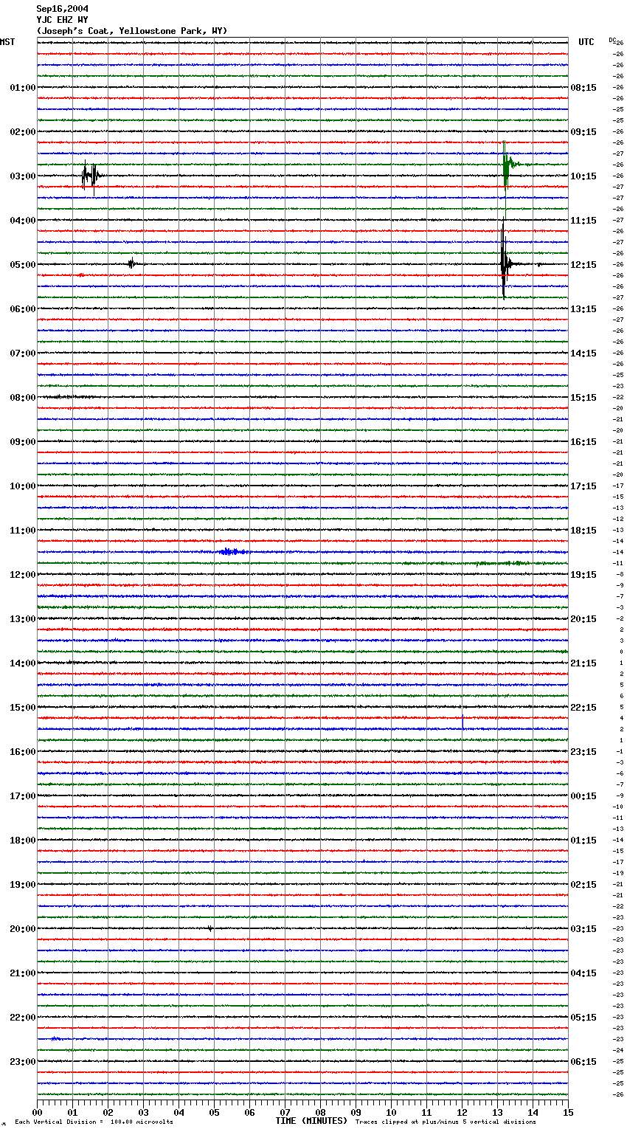Click the 12:15 UTC time label

(x=583, y=265)
